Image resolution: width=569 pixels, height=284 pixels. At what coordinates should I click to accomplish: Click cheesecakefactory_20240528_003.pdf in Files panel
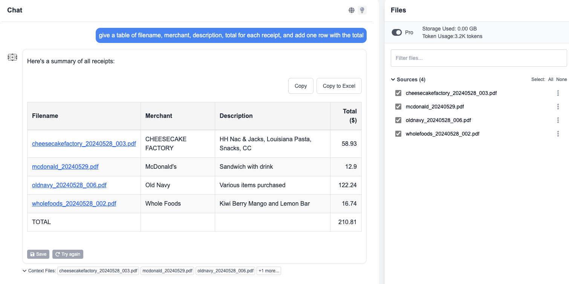(x=451, y=93)
